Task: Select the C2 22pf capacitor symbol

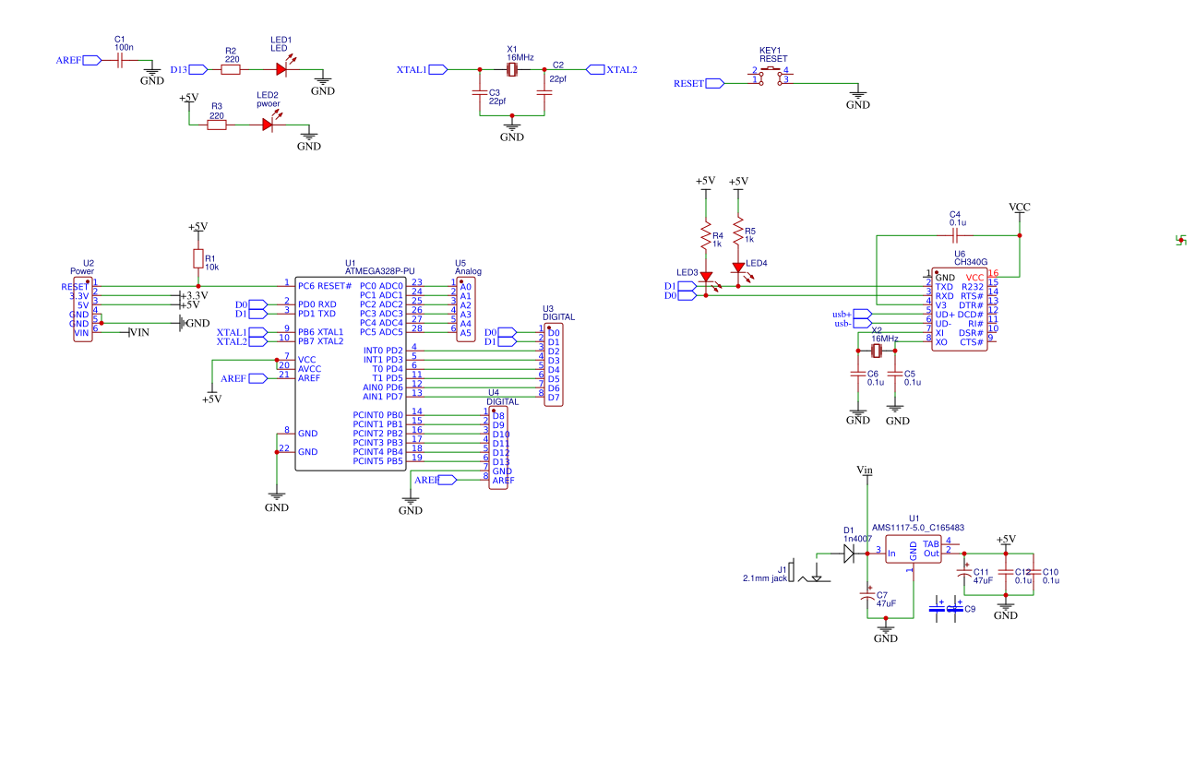Action: pyautogui.click(x=544, y=92)
